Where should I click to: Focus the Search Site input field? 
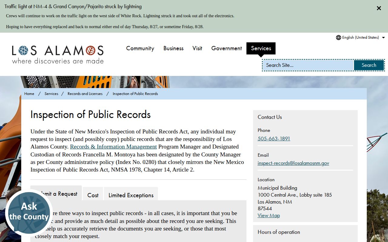(x=308, y=65)
